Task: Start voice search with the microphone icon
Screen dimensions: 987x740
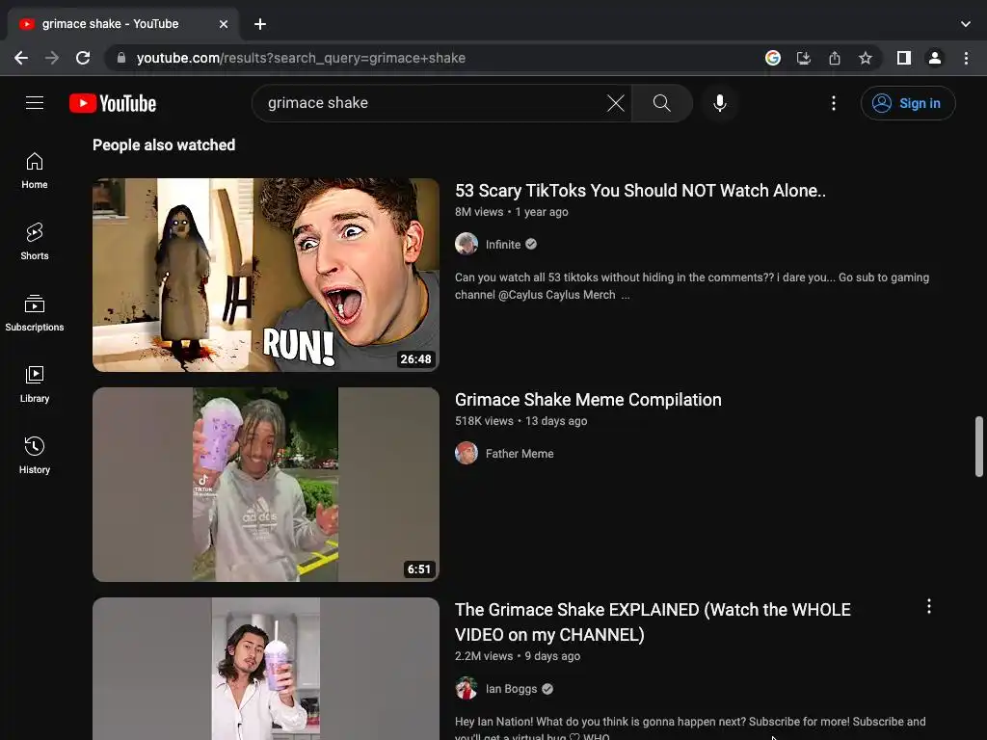Action: 720,103
